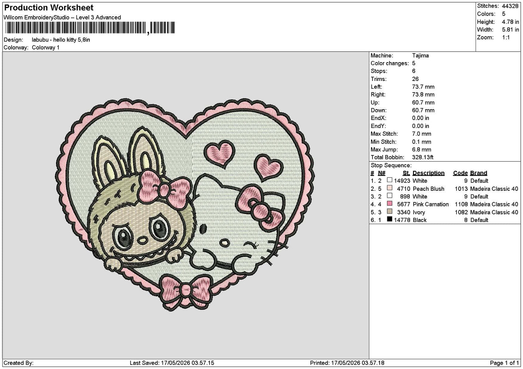Click the Peach Blush color swatch
Image resolution: width=523 pixels, height=369 pixels.
[x=389, y=188]
